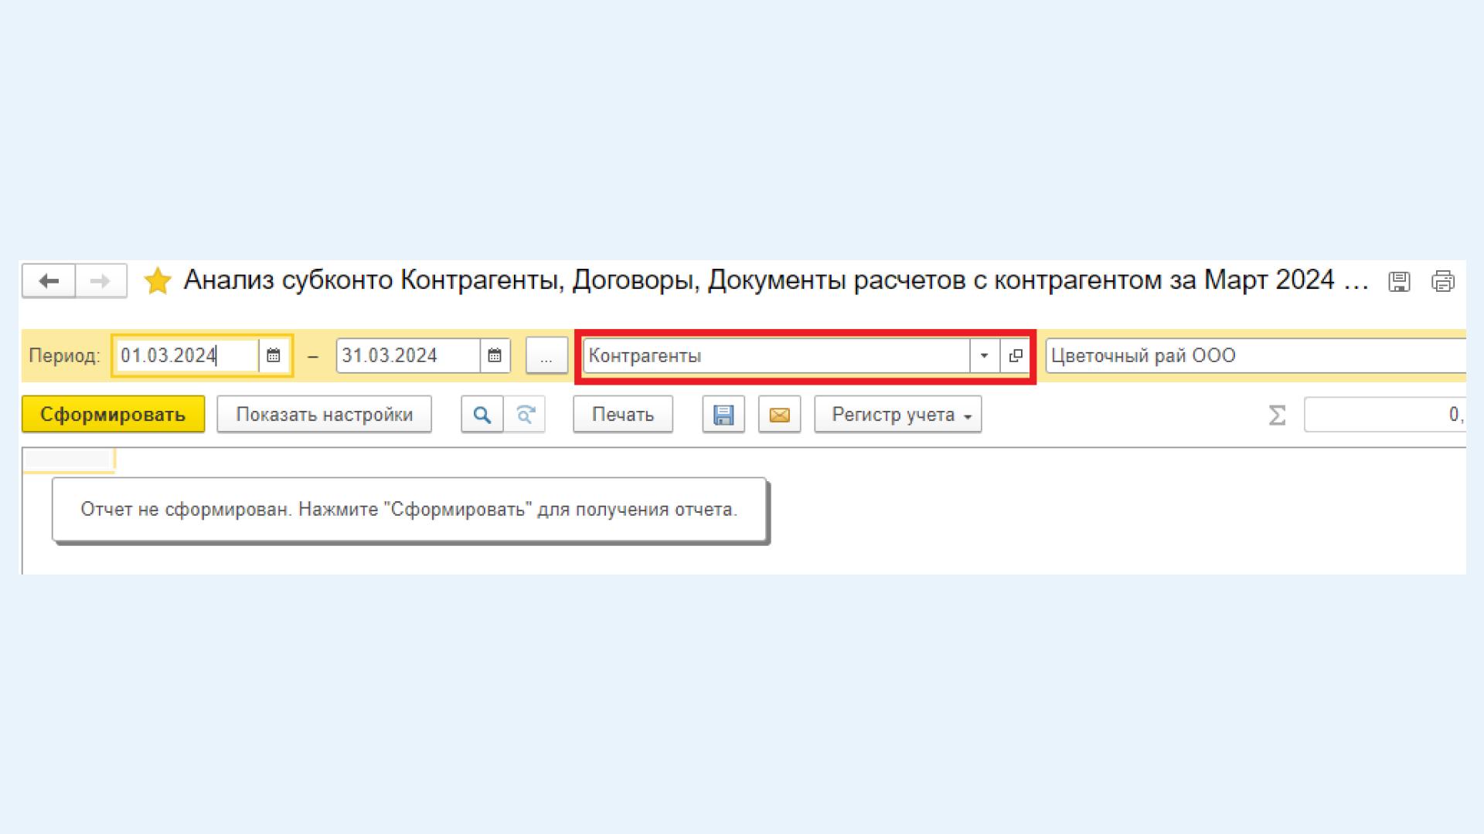Click Показать настройки button
This screenshot has height=834, width=1484.
[325, 415]
